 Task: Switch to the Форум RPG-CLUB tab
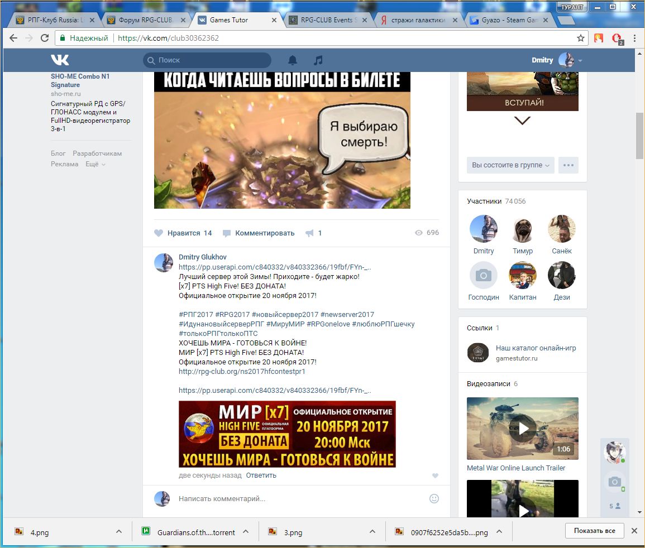(x=145, y=20)
